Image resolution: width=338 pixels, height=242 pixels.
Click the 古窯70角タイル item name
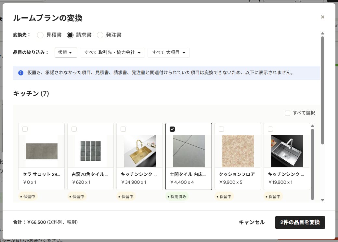click(90, 174)
